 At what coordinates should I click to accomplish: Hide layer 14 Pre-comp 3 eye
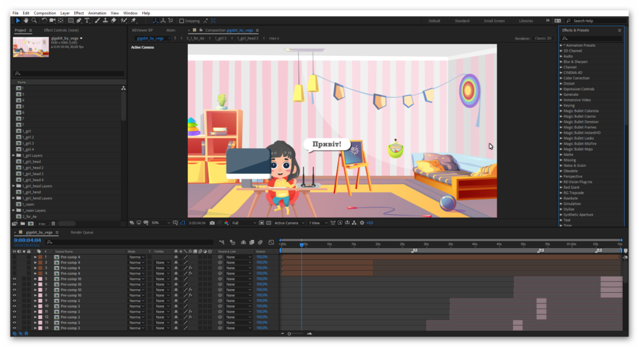[x=14, y=328]
